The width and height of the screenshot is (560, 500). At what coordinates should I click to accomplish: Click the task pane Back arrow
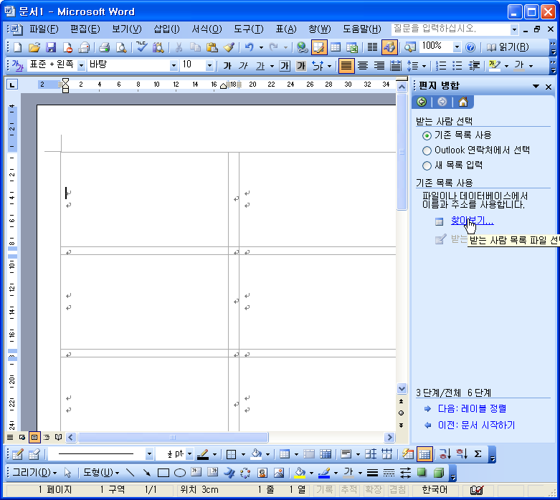pos(422,102)
